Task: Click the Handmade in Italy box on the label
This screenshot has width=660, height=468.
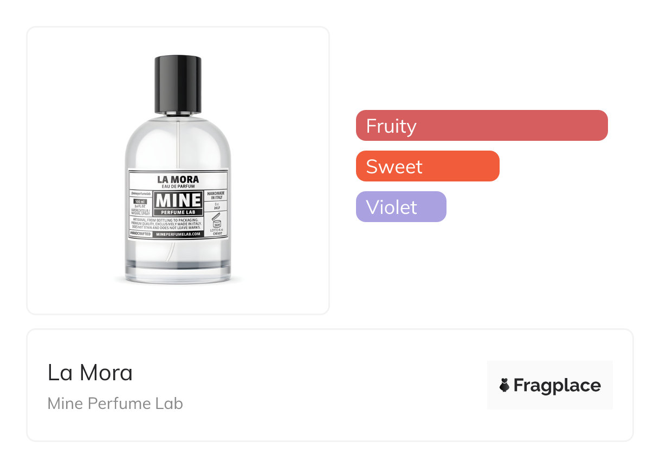Action: point(217,196)
